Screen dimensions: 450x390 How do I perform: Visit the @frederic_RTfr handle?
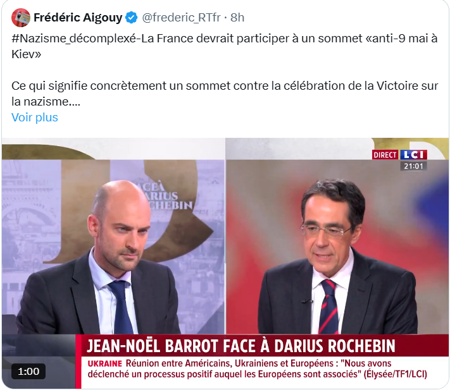click(182, 18)
